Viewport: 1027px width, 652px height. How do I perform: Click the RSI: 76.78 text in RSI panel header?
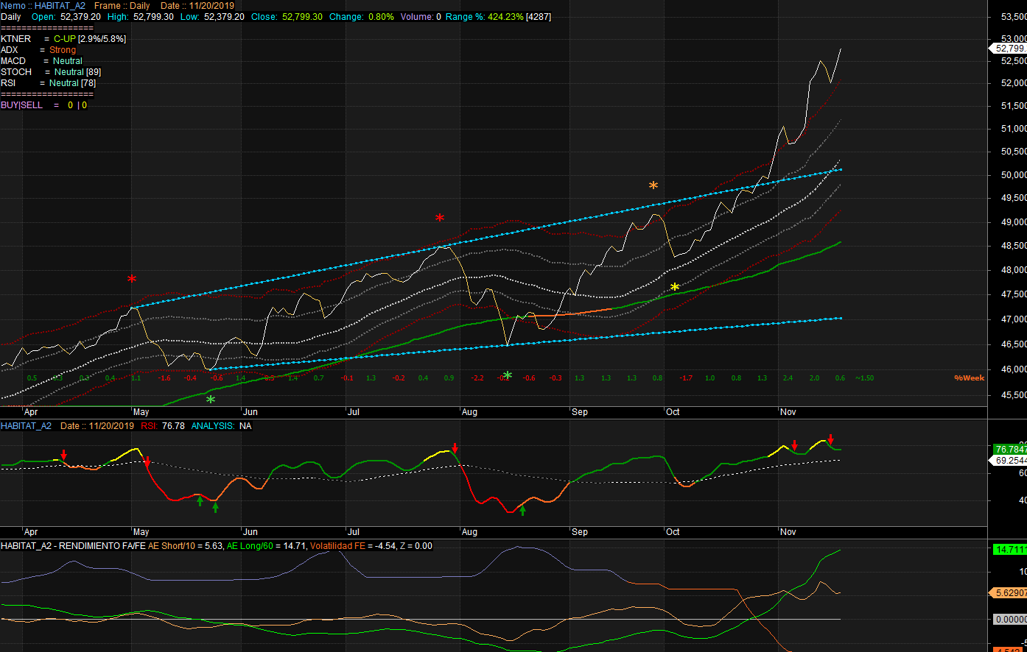point(162,425)
